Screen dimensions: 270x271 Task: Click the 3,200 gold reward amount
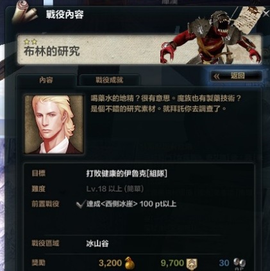coord(110,263)
